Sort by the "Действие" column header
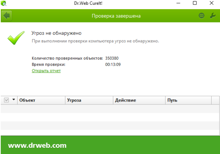220x154 pixels. tap(139, 100)
